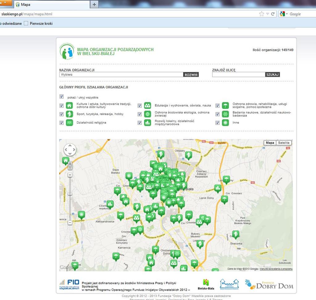Viewport: 316px width, 300px height.
Task: Open the FIO fund logo link
Action: pyautogui.click(x=69, y=285)
